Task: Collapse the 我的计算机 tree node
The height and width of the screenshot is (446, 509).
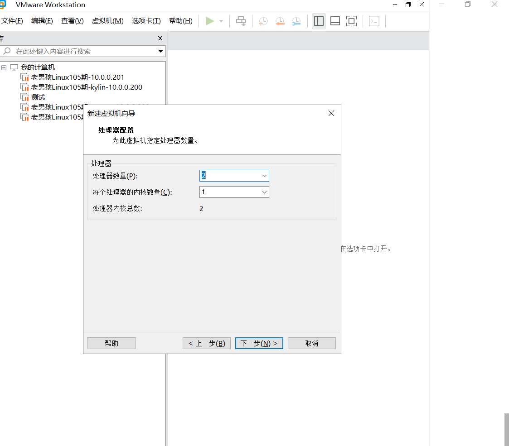Action: click(4, 67)
